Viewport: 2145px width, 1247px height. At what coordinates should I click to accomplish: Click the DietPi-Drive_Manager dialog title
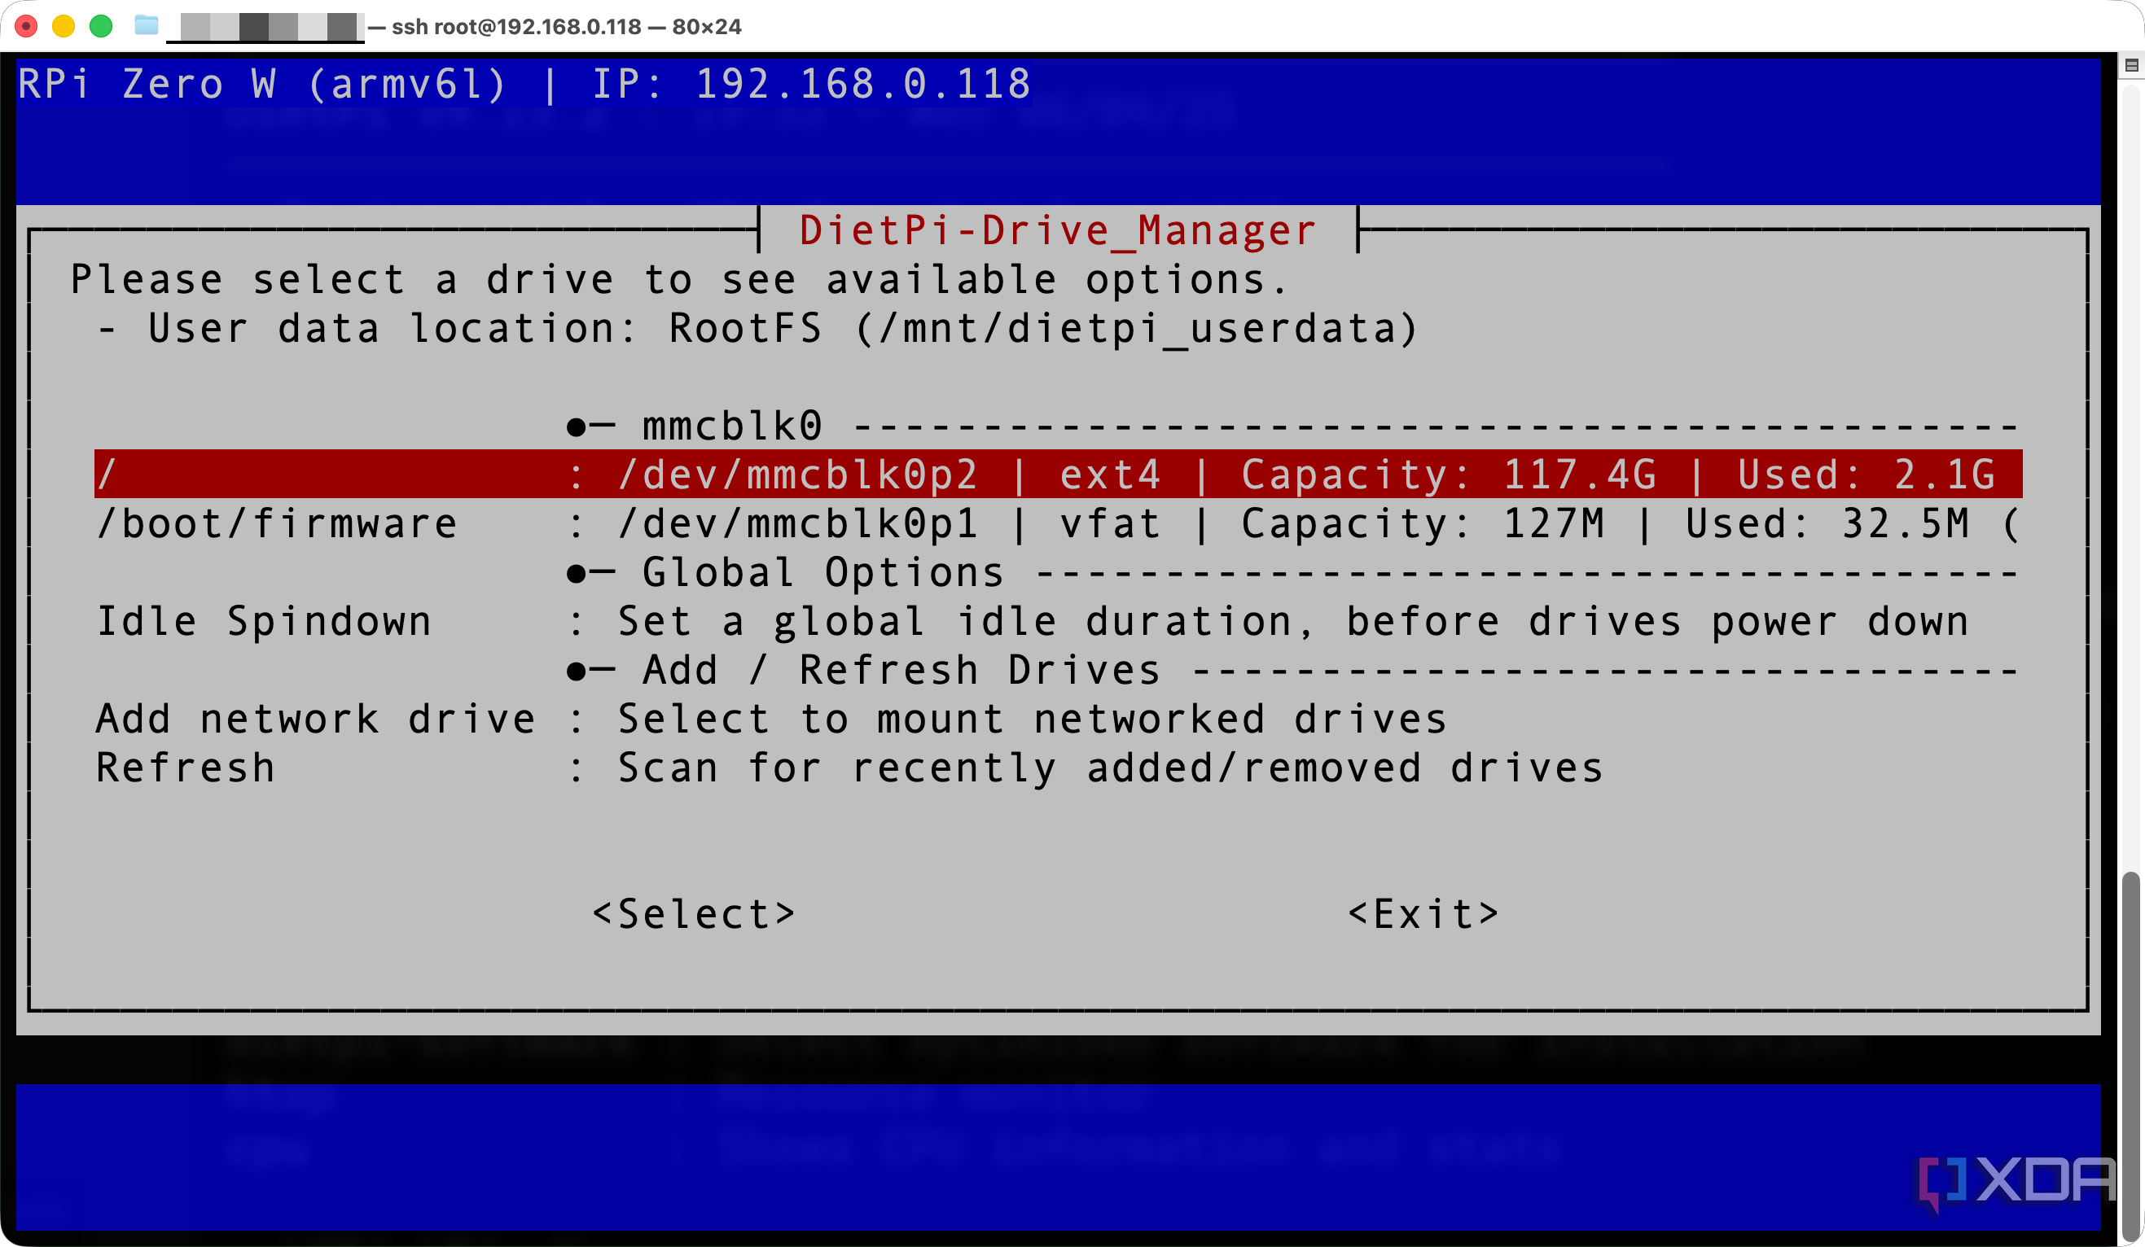[1058, 230]
